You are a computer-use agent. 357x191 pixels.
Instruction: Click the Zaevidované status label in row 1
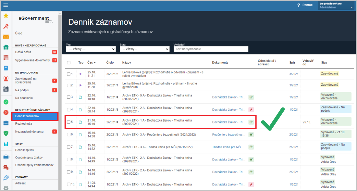click(x=329, y=74)
